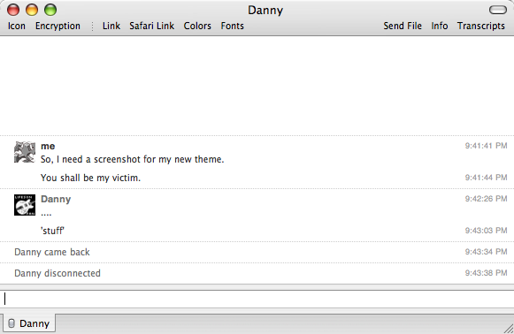Click the message 'So, I need a screenshot for my new theme.'
The width and height of the screenshot is (514, 334).
coord(132,159)
